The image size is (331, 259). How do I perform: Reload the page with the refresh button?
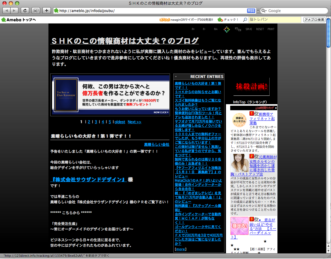pos(25,11)
